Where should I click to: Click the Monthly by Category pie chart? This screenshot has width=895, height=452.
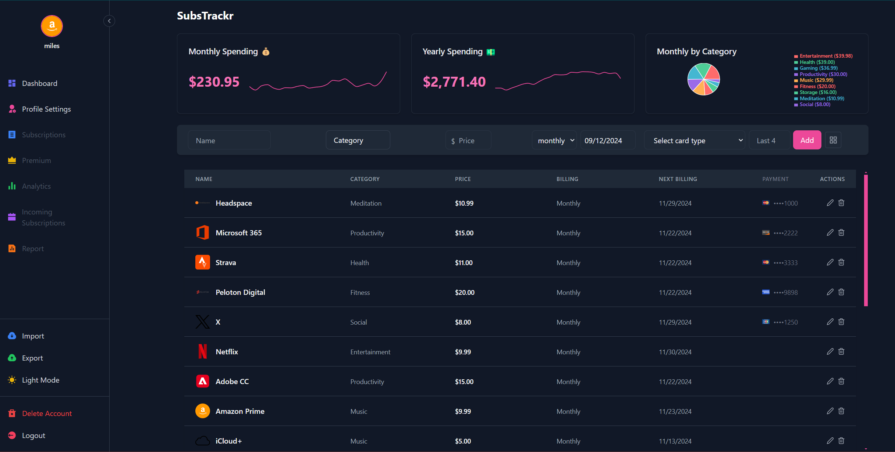click(x=703, y=79)
